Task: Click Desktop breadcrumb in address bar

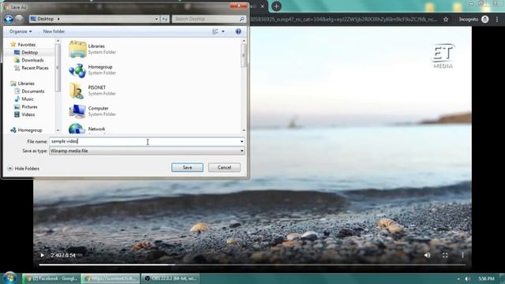Action: coord(46,19)
